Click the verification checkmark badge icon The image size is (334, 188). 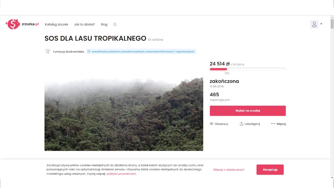click(x=89, y=51)
